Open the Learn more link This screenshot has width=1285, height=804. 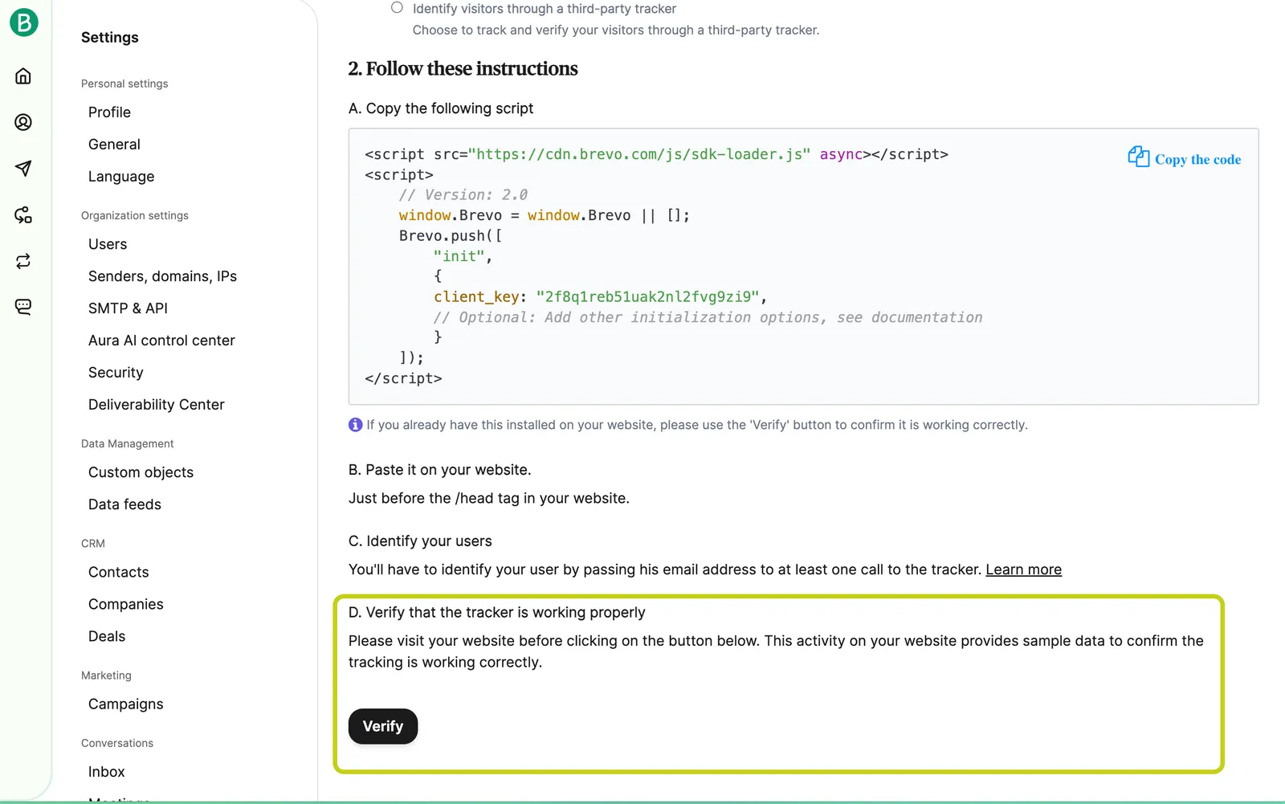(1023, 569)
